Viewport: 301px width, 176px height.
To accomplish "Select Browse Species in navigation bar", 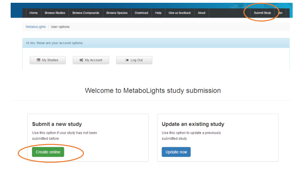I will [x=117, y=13].
